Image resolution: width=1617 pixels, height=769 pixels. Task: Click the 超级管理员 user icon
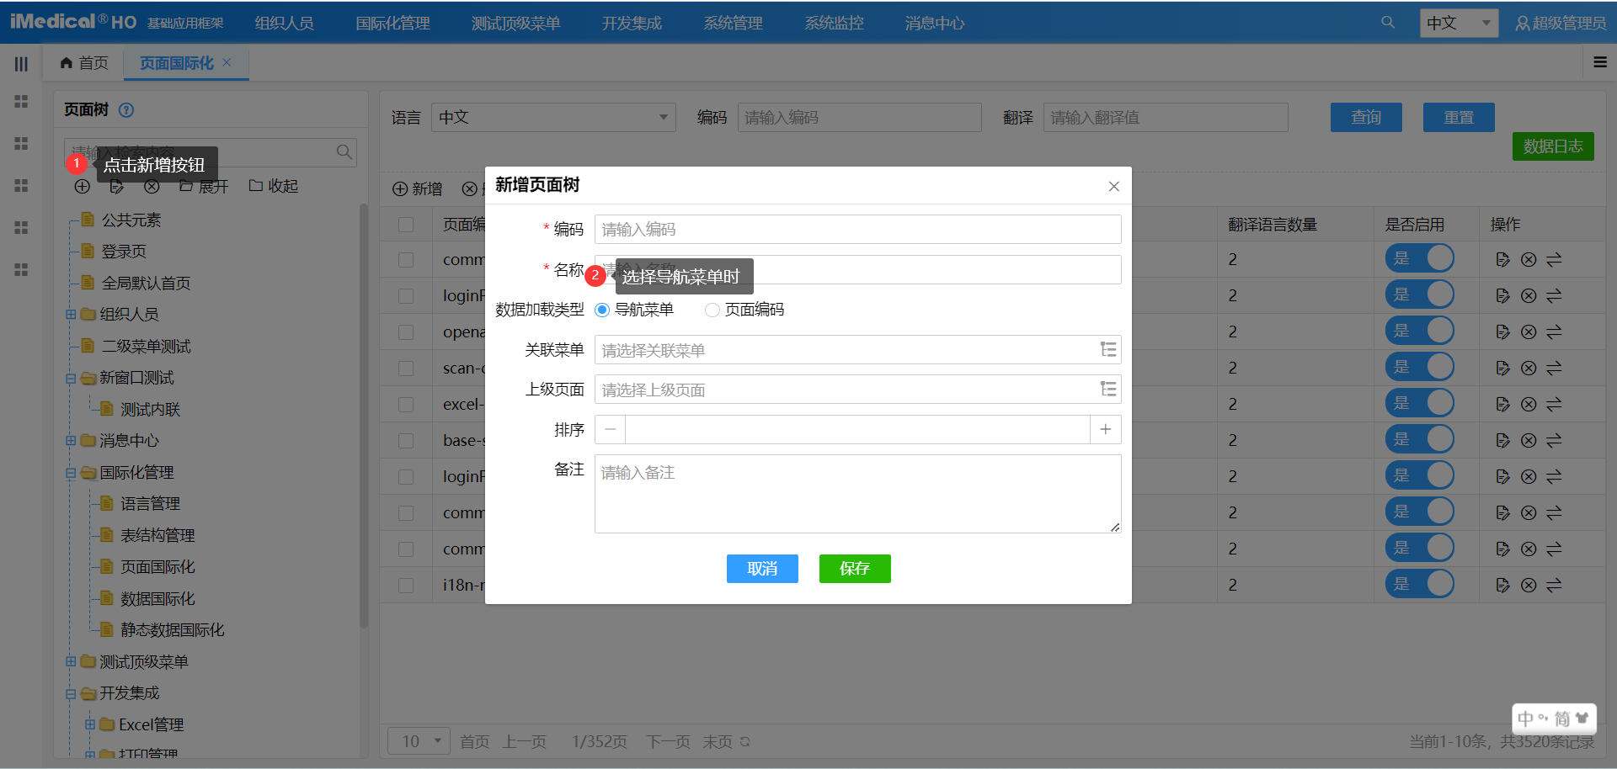click(1522, 24)
